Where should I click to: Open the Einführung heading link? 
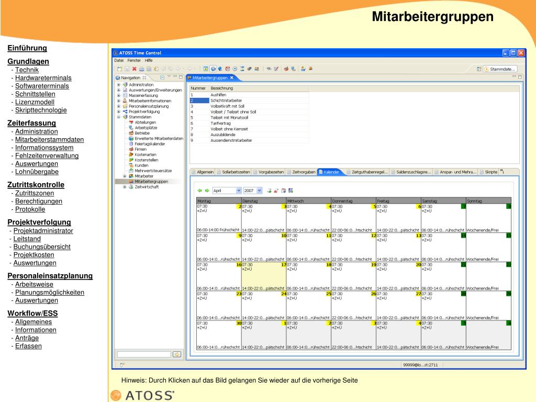coord(27,48)
